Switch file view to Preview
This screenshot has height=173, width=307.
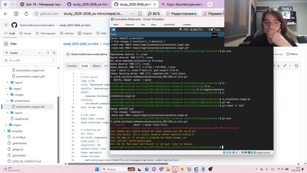pyautogui.click(x=72, y=66)
